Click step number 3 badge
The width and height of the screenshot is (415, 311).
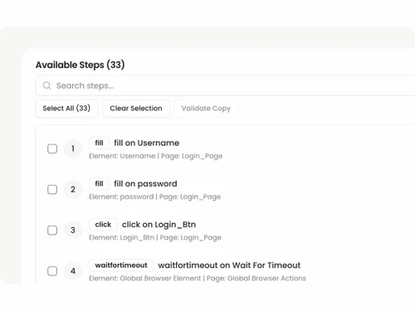pyautogui.click(x=73, y=230)
